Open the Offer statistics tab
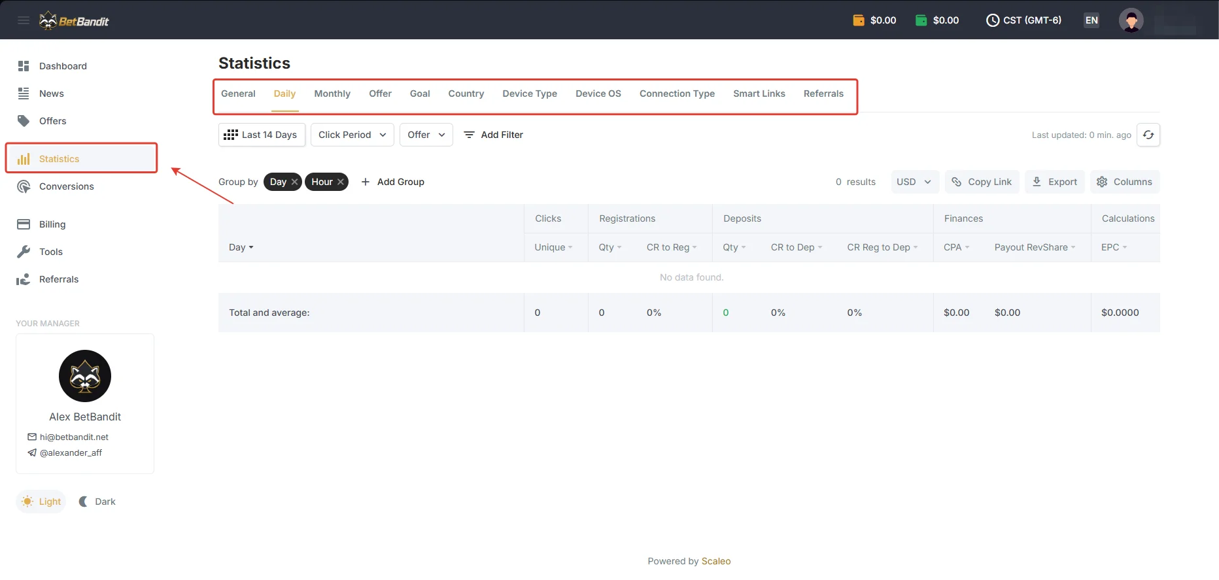This screenshot has width=1219, height=580. (380, 94)
